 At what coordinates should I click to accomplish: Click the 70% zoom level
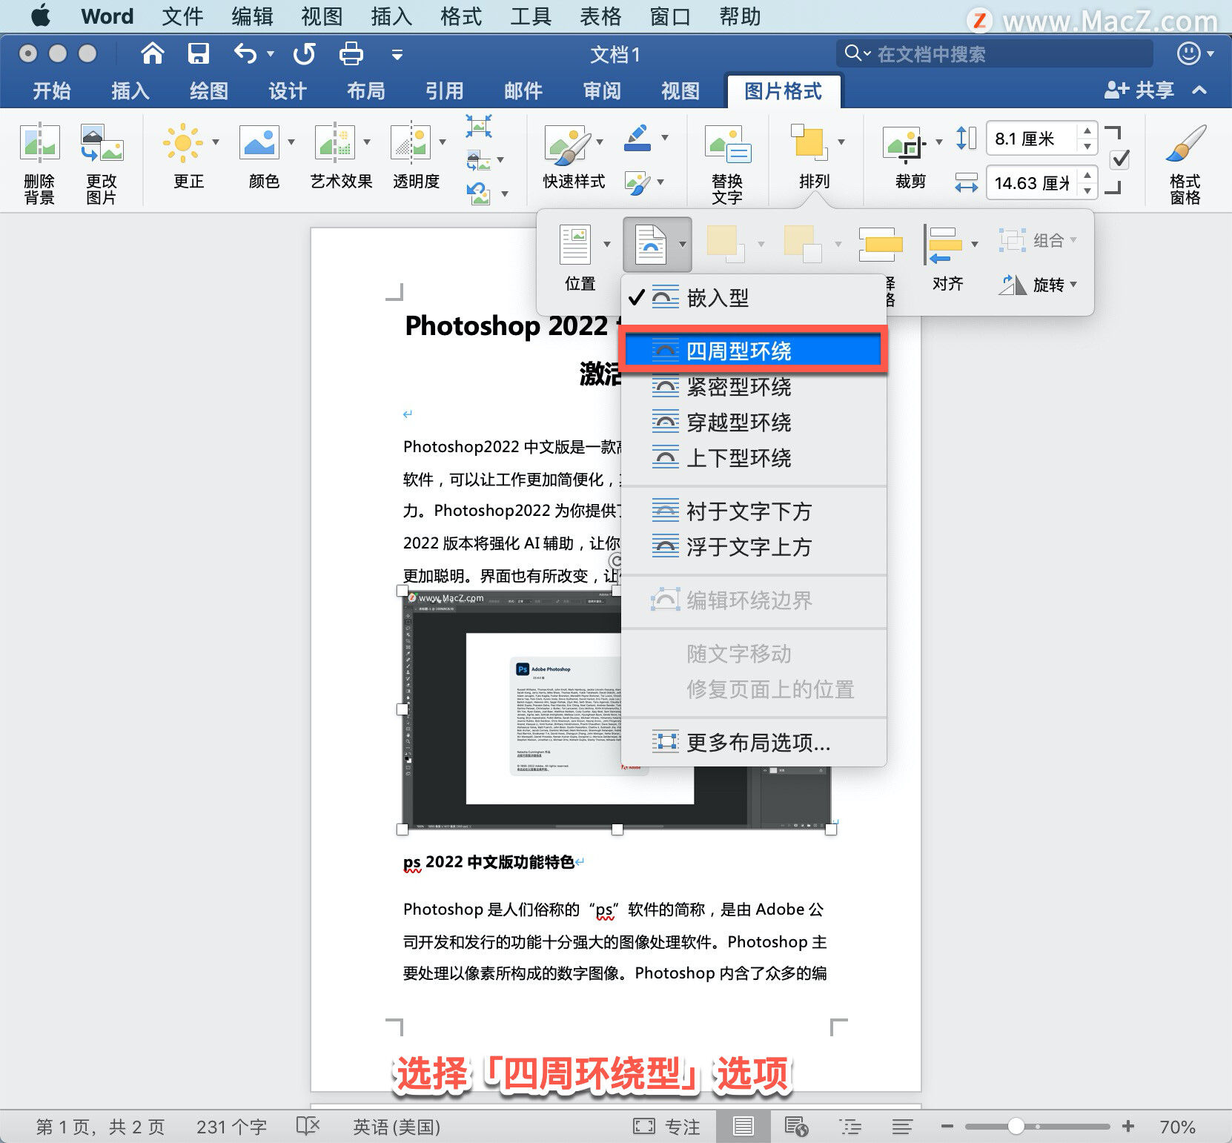[1177, 1127]
